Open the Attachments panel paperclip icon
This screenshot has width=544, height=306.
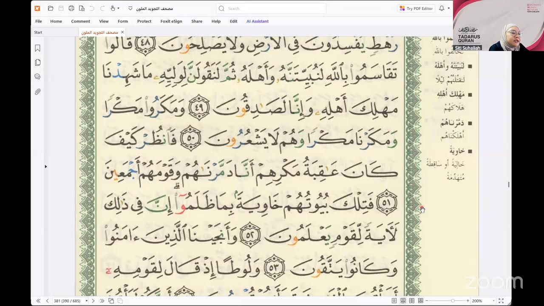(x=37, y=91)
